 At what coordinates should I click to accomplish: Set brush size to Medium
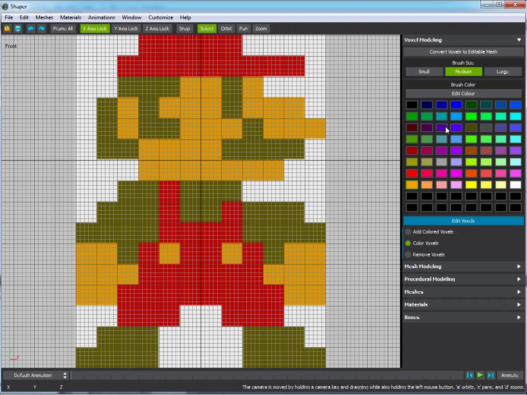click(x=463, y=72)
